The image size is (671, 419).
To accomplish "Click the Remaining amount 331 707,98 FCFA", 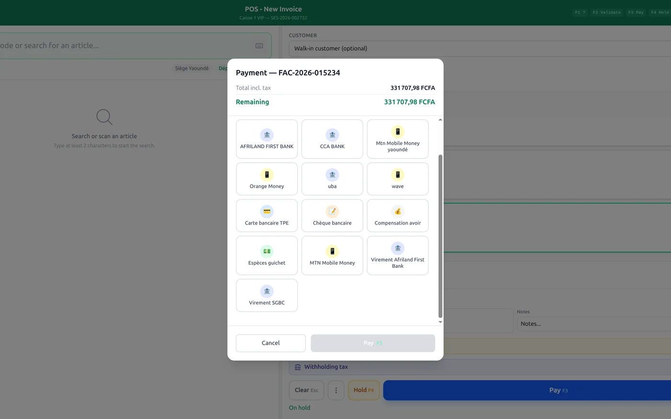I will (x=409, y=102).
